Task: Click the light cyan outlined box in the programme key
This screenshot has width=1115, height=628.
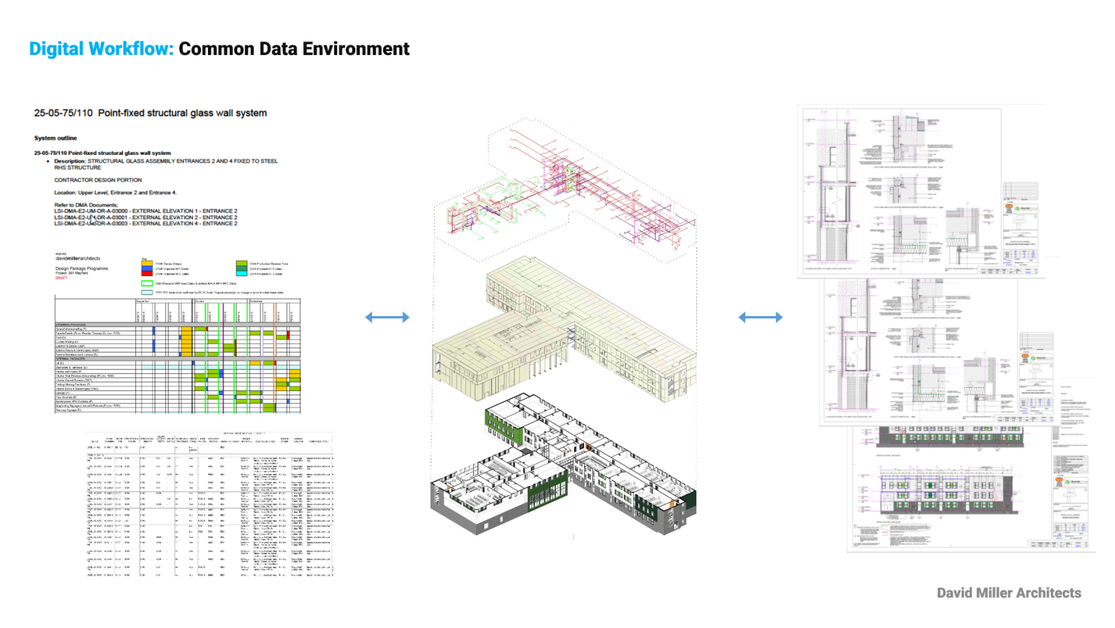Action: [x=147, y=292]
